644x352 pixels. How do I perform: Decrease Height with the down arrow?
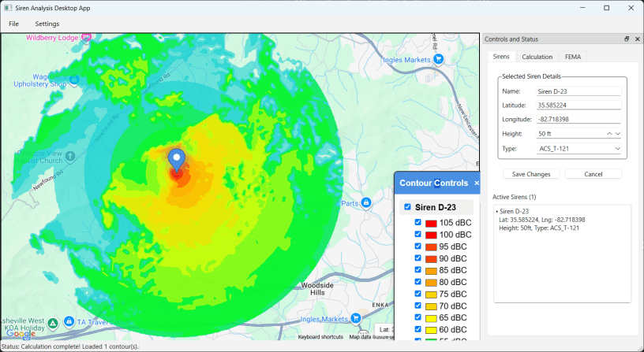(x=618, y=134)
